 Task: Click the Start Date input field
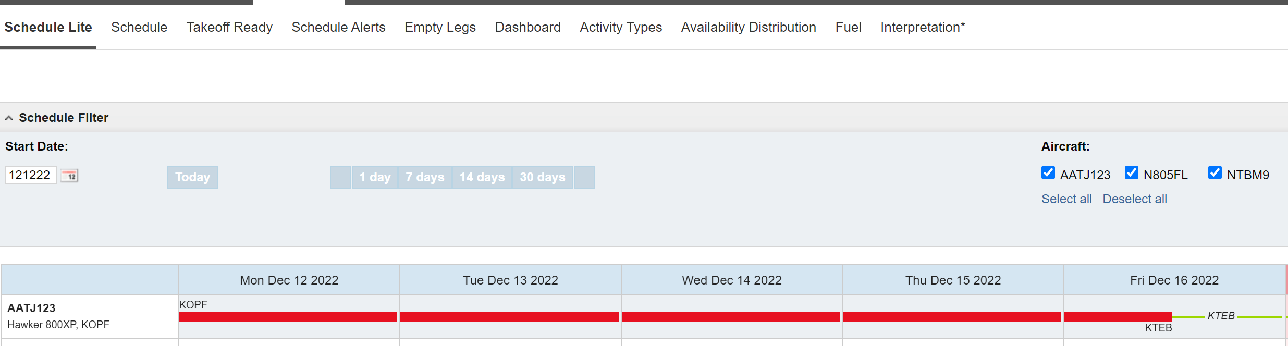point(31,175)
